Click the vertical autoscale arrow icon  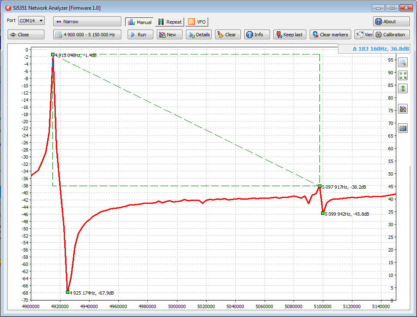[403, 89]
